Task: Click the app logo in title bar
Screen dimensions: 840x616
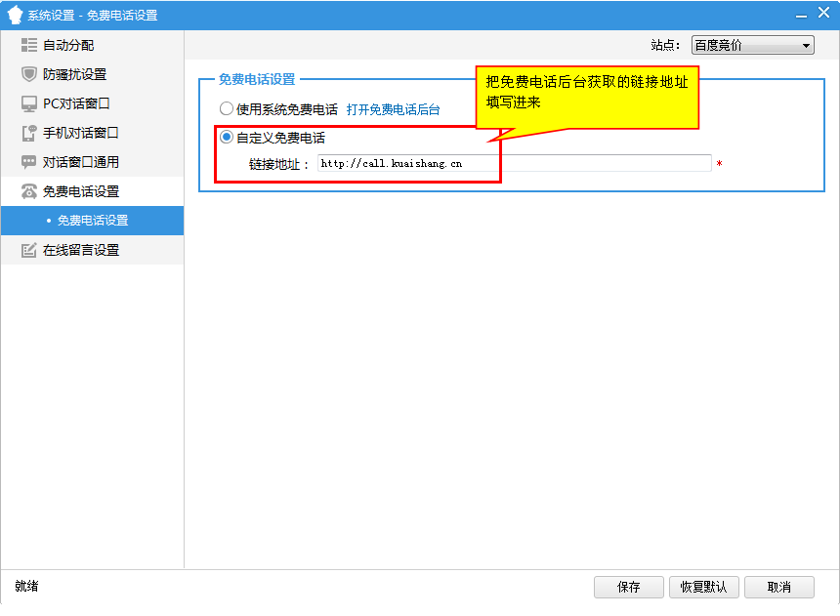Action: (15, 15)
